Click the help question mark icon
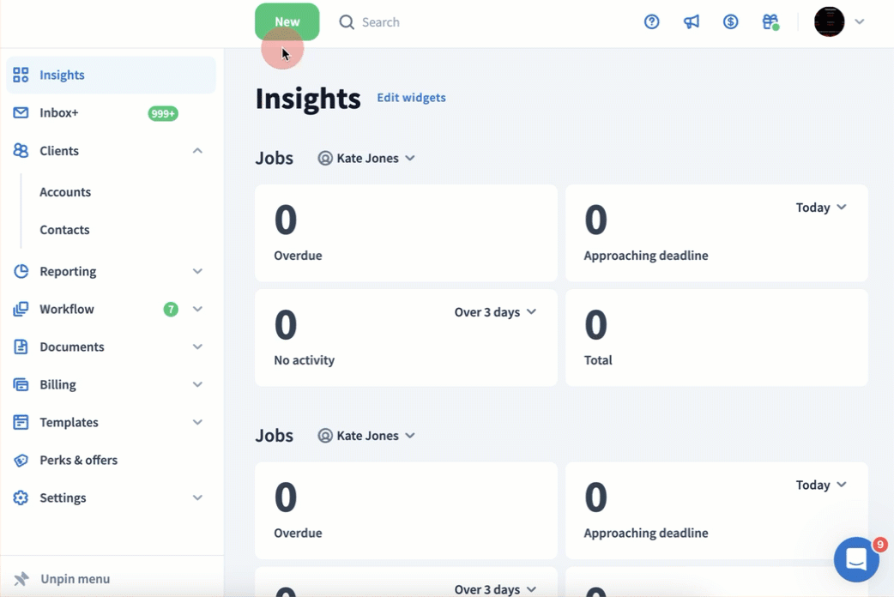 (x=651, y=22)
